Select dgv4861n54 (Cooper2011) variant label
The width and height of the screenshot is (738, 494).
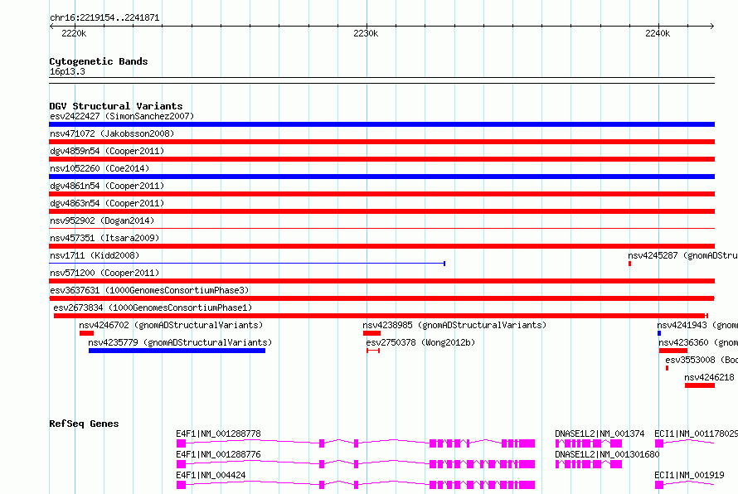pos(107,186)
